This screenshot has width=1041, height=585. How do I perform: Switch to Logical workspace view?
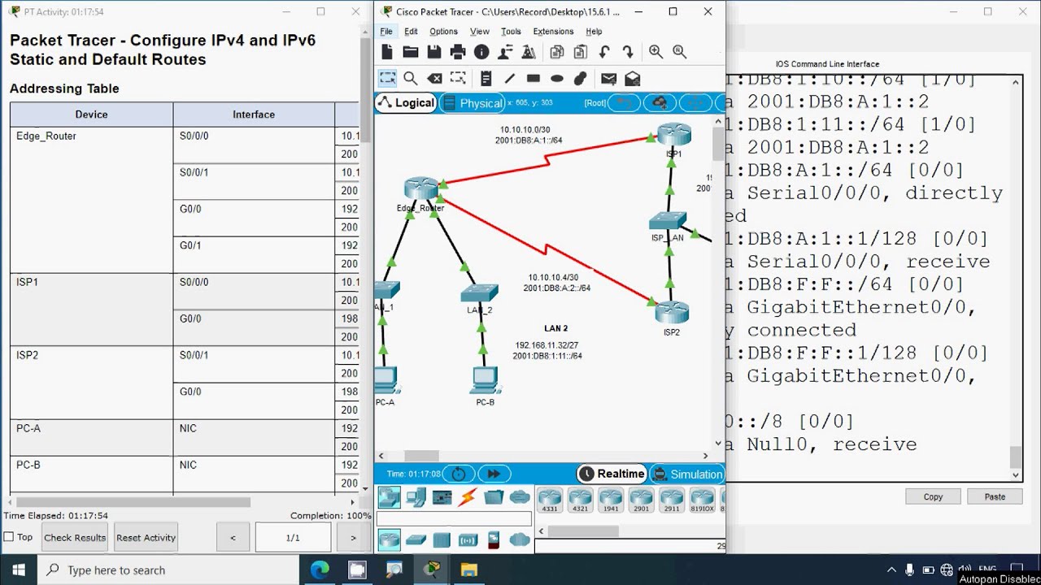click(x=406, y=103)
